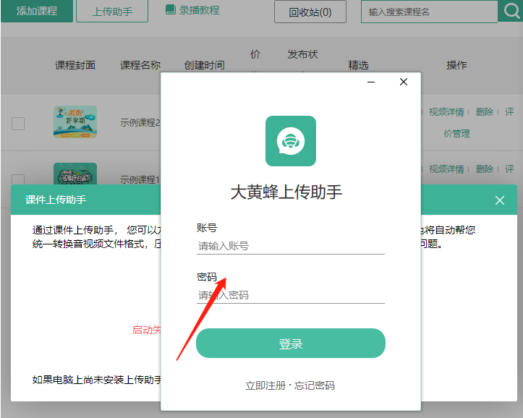The width and height of the screenshot is (523, 418).
Task: Open the 忘记密码 link
Action: 315,385
